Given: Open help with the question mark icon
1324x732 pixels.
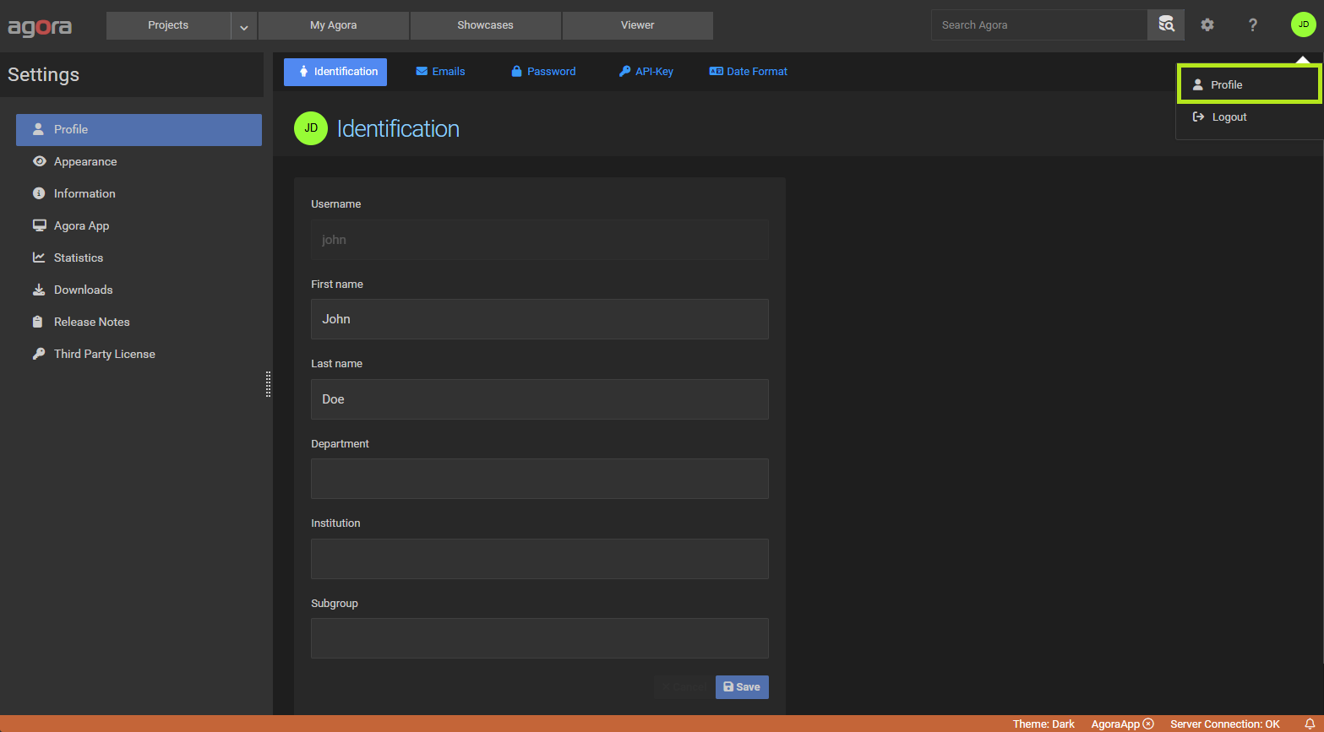Looking at the screenshot, I should click(1252, 25).
